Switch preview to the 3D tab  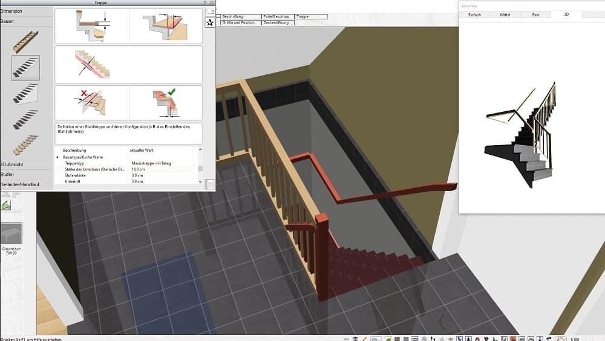click(566, 15)
